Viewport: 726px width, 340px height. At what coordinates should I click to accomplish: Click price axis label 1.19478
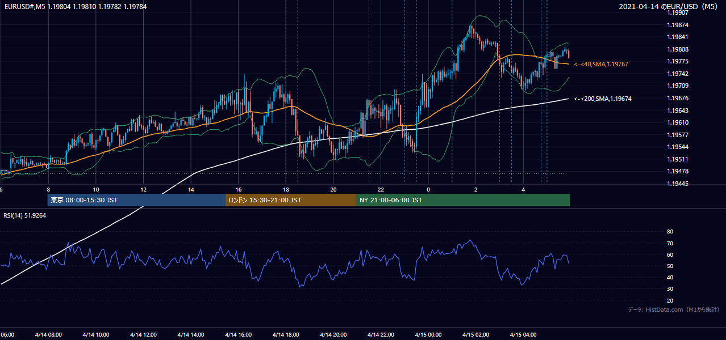tap(678, 172)
